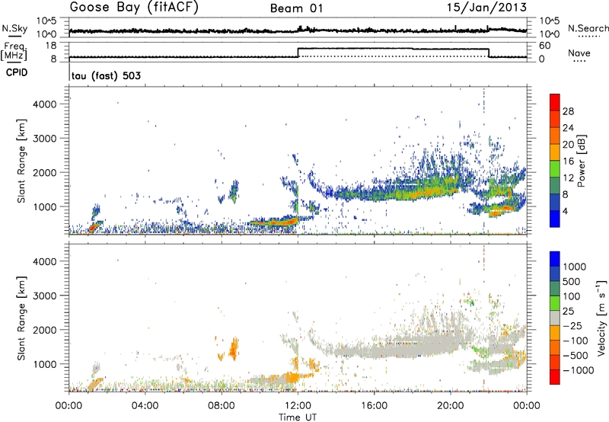Click the 'CPID' label

point(16,72)
